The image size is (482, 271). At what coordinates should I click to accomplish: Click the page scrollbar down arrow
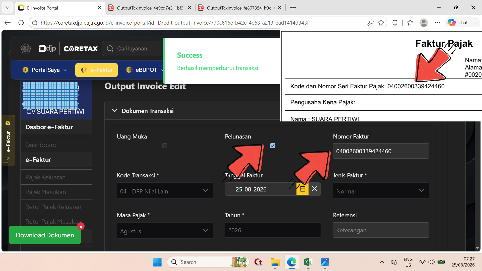click(478, 248)
